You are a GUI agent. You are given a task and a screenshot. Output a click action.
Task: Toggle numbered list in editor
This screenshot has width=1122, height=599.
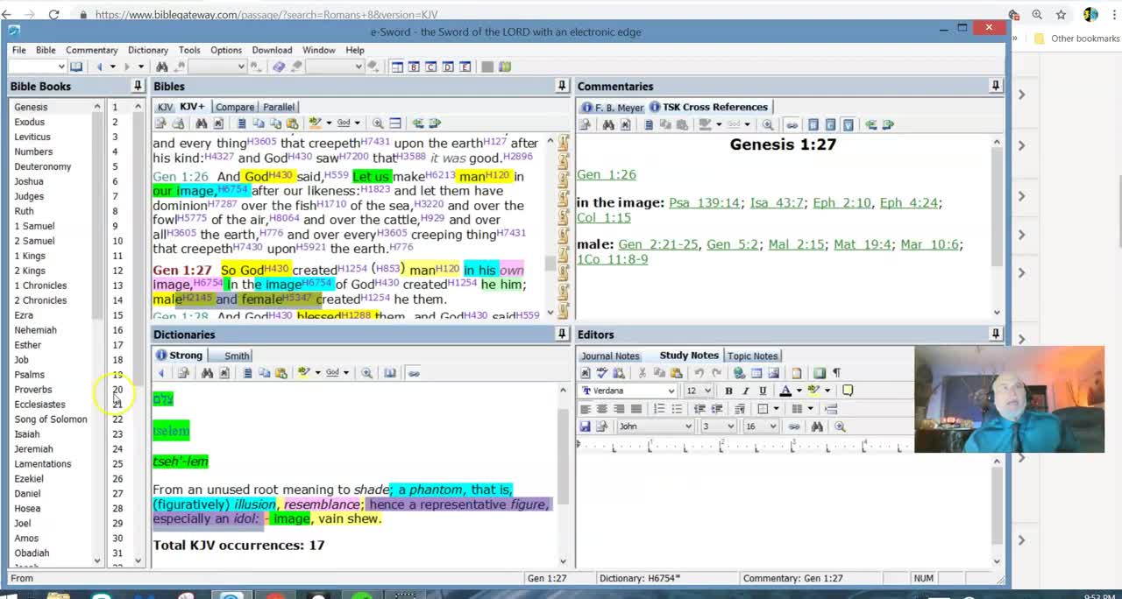click(x=659, y=409)
